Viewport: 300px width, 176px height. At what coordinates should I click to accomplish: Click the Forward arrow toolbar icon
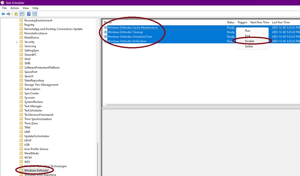pos(9,14)
